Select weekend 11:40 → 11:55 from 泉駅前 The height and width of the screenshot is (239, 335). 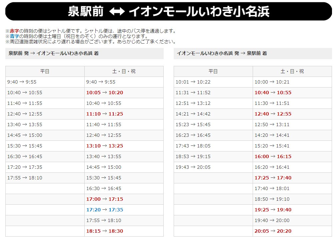pos(104,124)
